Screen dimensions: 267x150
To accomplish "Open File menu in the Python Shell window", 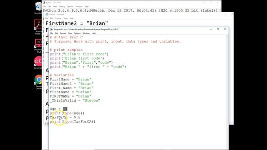I will [x=44, y=7].
